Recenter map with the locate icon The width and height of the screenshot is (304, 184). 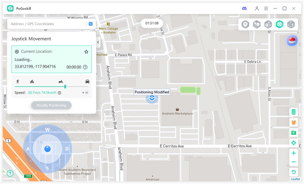pos(293,143)
